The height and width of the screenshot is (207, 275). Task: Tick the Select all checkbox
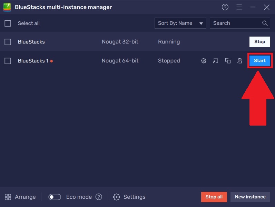[8, 23]
